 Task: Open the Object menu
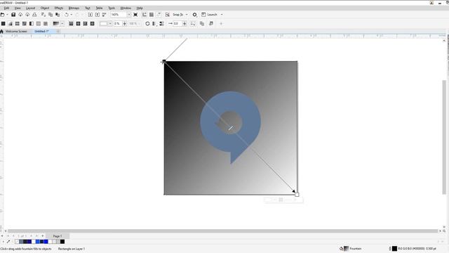(x=45, y=8)
